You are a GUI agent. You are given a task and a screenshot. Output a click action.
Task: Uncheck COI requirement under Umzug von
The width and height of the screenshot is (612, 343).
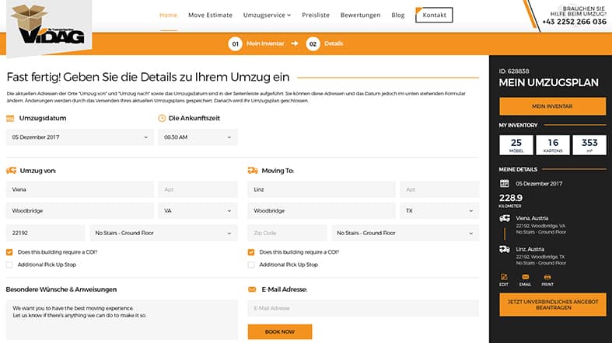pyautogui.click(x=10, y=252)
